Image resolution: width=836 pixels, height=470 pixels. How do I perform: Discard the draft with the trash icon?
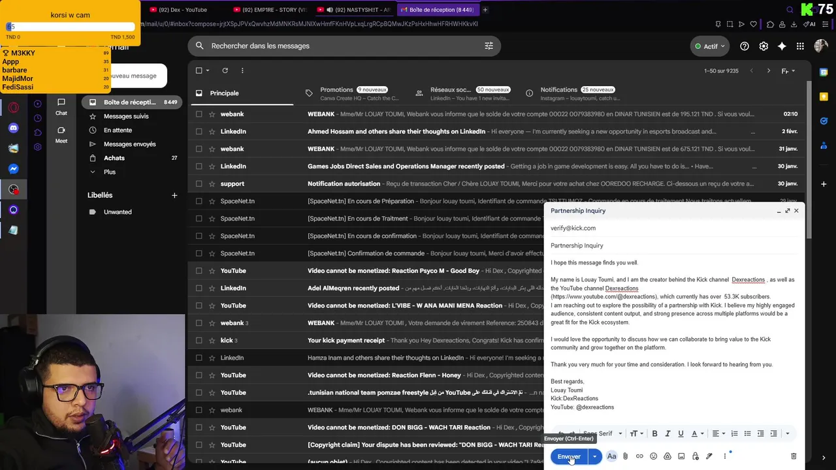tap(794, 456)
